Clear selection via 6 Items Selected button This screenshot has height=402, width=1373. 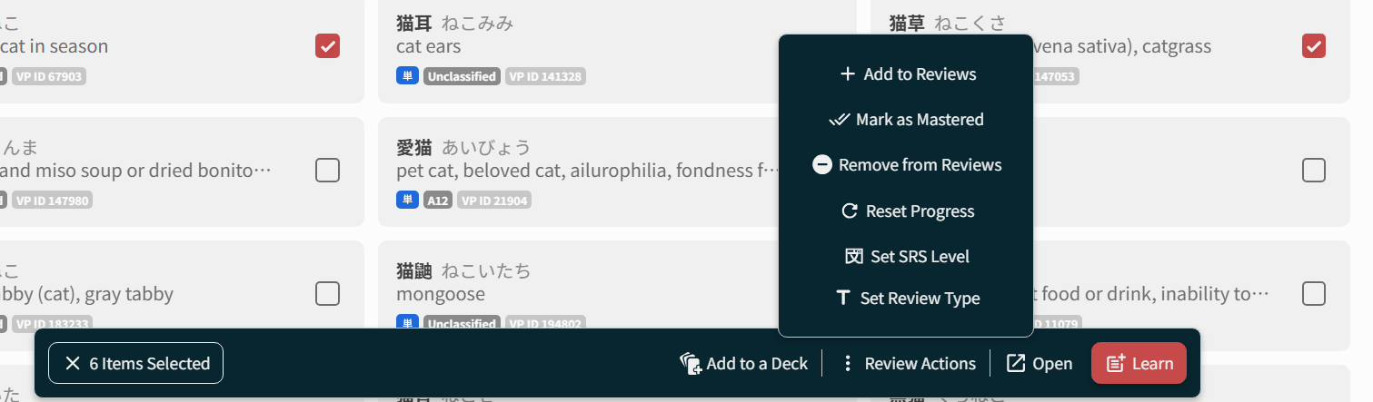point(136,364)
